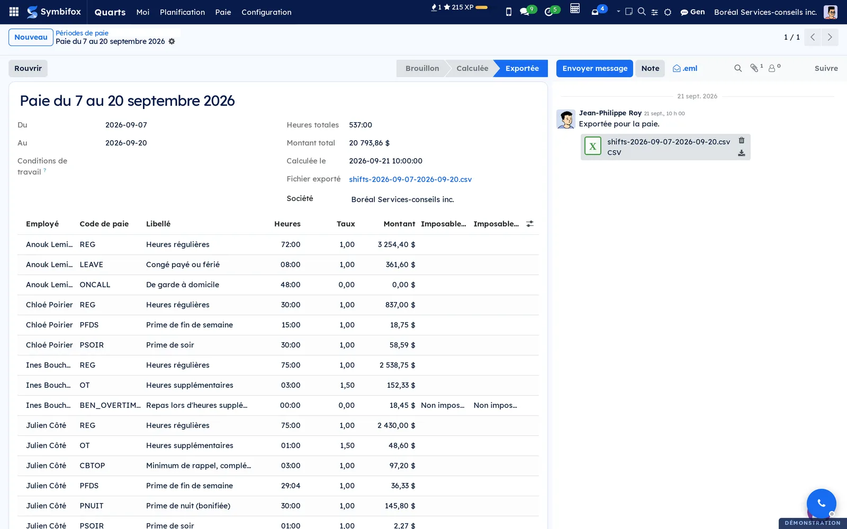Open exported file shifts CSV link
The image size is (847, 529).
(410, 179)
